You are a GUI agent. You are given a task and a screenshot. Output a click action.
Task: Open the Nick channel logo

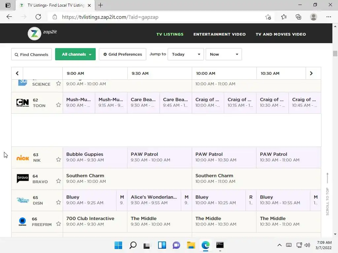click(23, 158)
